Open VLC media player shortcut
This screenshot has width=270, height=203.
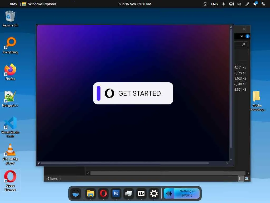(x=10, y=154)
